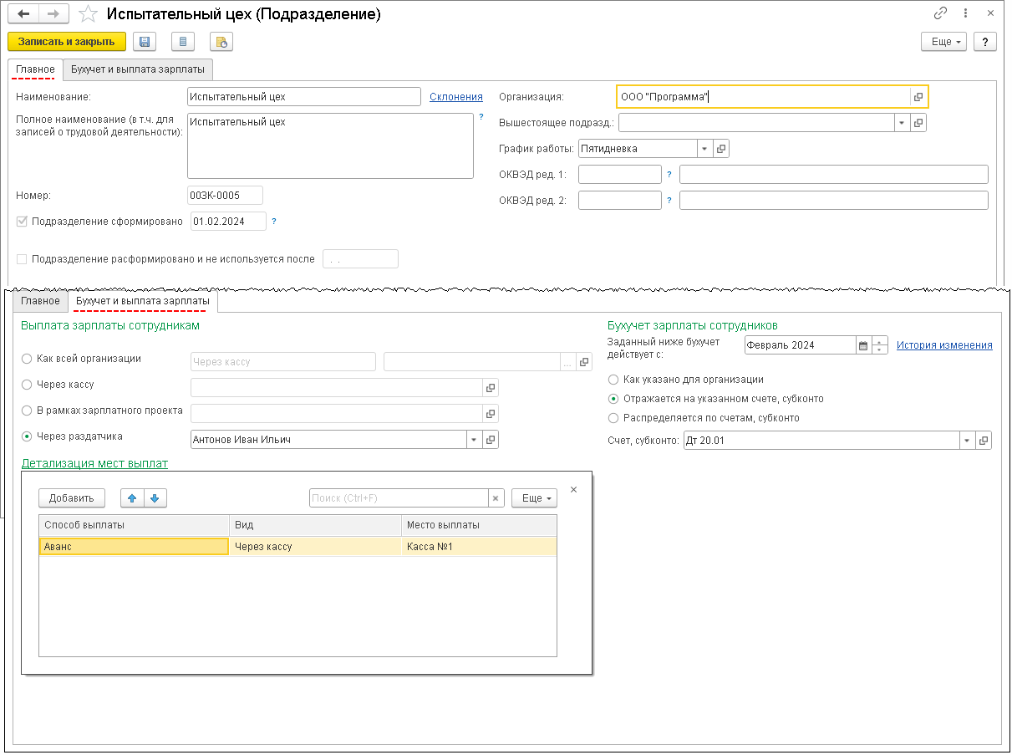Select the Как всей организации radio button

(x=28, y=359)
